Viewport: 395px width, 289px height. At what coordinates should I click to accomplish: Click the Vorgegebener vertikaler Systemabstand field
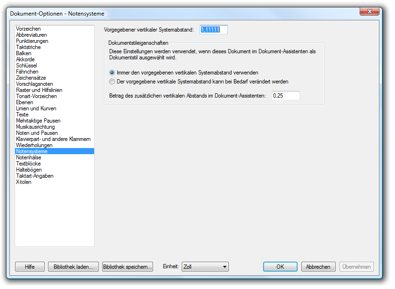[214, 30]
